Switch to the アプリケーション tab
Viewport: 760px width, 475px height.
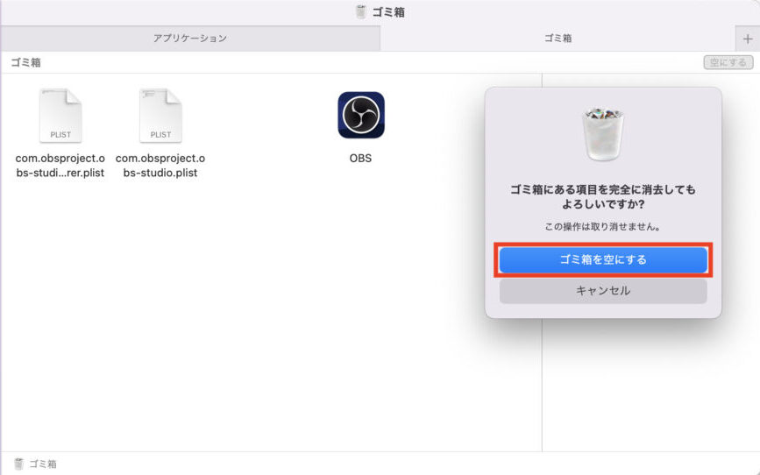pos(190,39)
